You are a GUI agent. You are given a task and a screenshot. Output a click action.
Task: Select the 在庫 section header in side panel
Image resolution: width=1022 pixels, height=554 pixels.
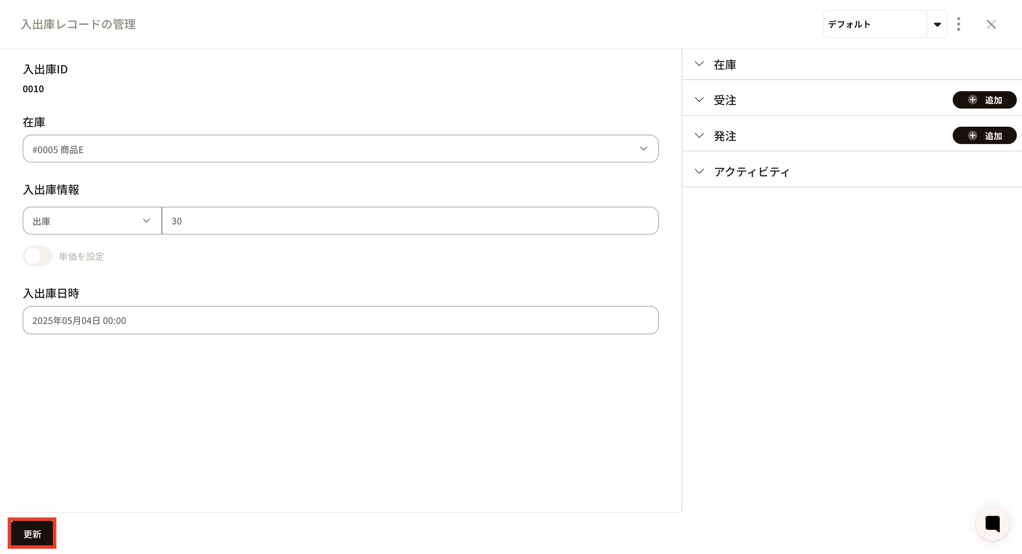725,65
